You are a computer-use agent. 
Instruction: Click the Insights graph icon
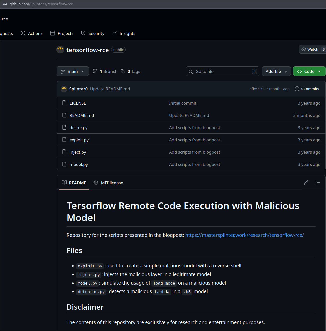click(x=114, y=33)
